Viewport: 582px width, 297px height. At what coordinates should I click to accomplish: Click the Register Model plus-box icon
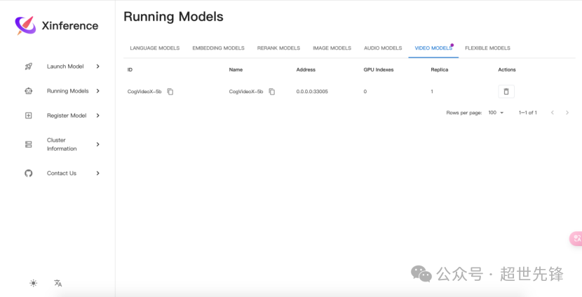(x=29, y=116)
